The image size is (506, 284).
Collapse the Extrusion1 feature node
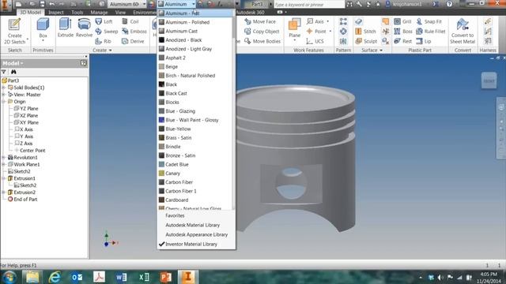click(4, 178)
